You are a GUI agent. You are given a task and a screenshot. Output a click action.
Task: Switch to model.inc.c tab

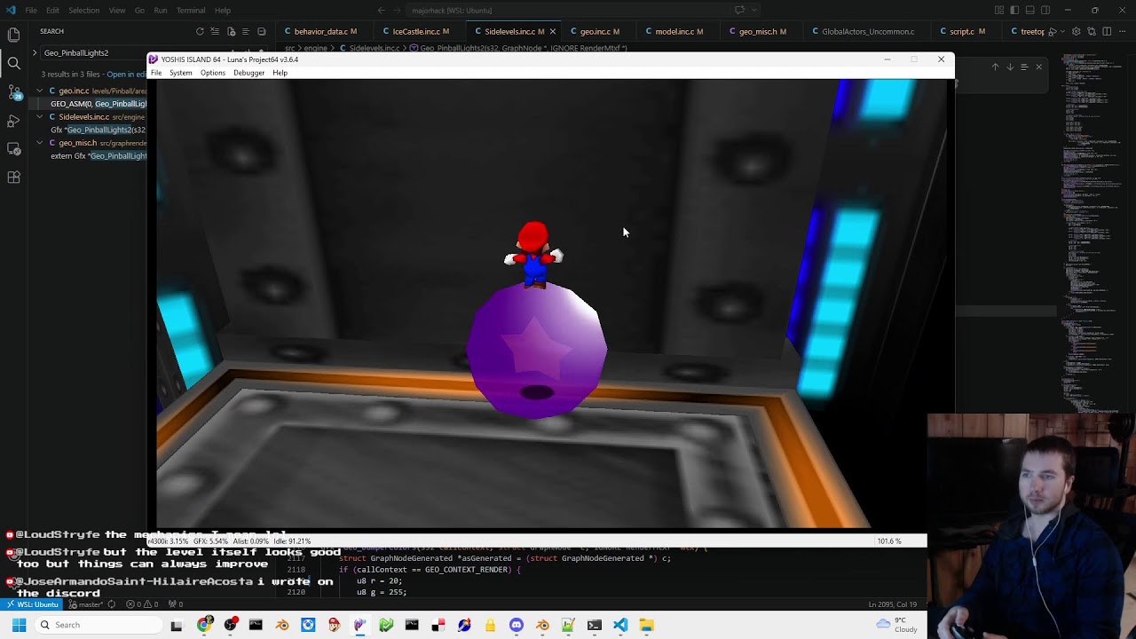679,32
